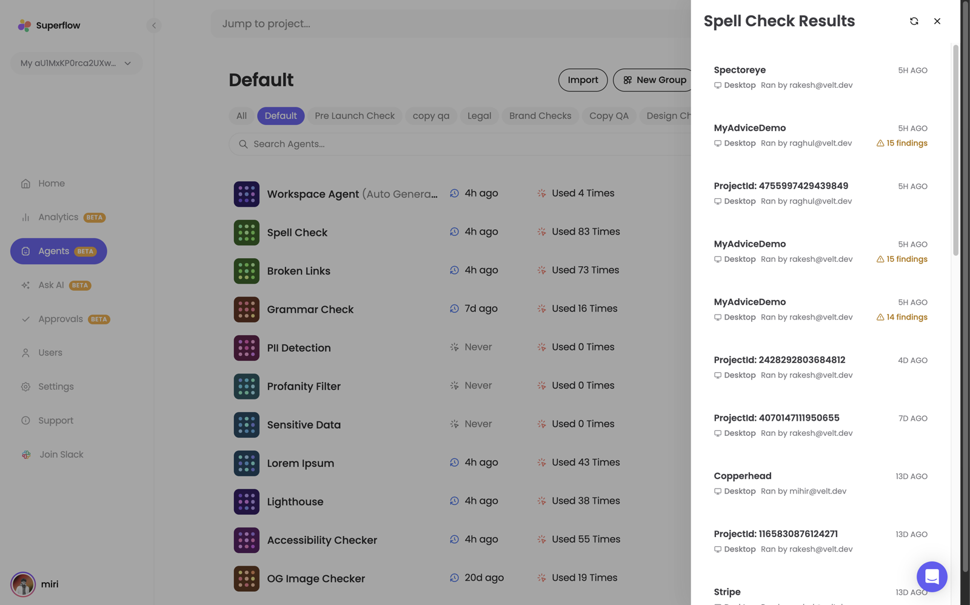Click the PII Detection agent icon
The height and width of the screenshot is (605, 970).
click(247, 348)
